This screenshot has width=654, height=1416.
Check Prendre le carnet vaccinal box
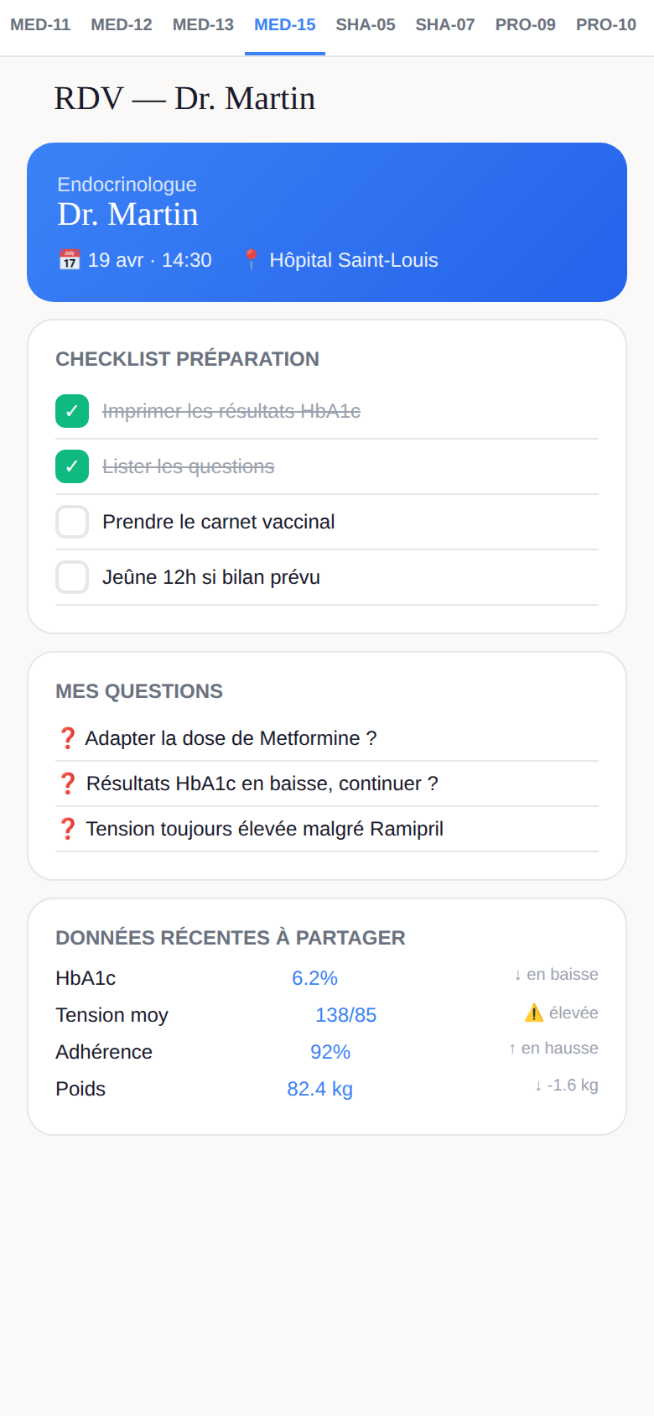pos(72,522)
